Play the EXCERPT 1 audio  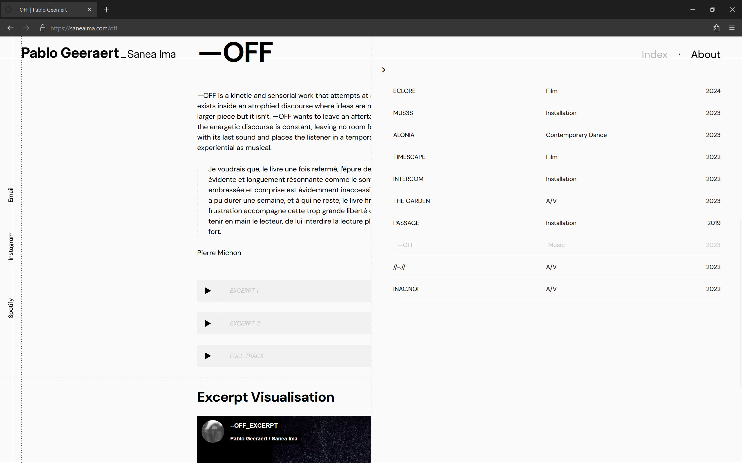click(208, 291)
